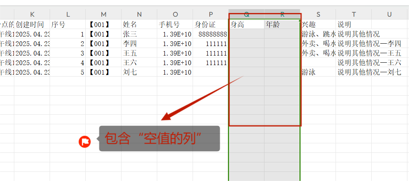Viewport: 409px width, 181px height.
Task: Click the column N header
Action: click(x=139, y=14)
